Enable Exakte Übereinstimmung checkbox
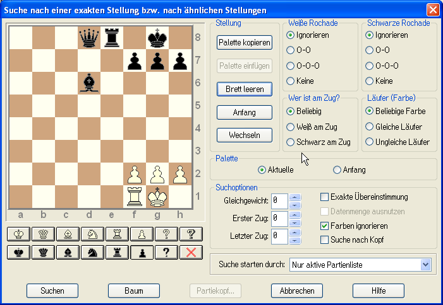Viewport: 443px width, 305px height. pos(325,197)
